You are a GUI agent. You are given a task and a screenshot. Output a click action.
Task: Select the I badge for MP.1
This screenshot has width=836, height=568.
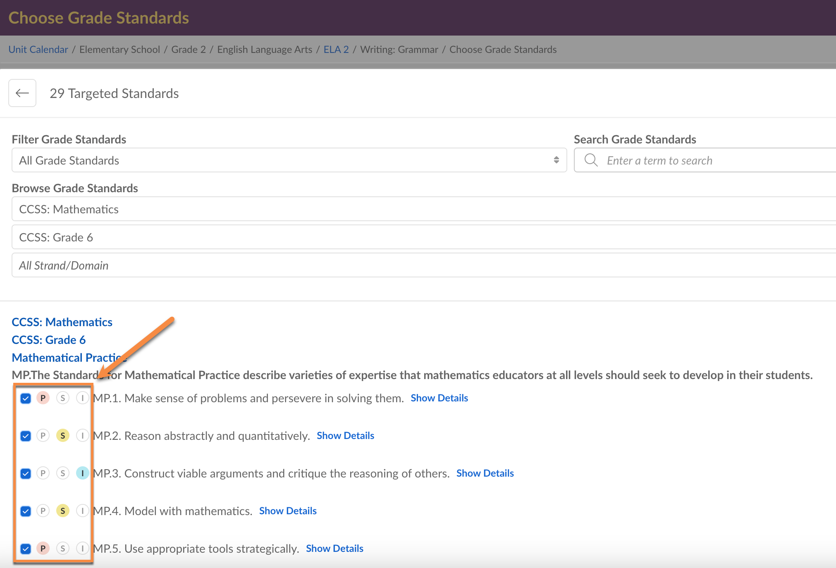pyautogui.click(x=82, y=398)
